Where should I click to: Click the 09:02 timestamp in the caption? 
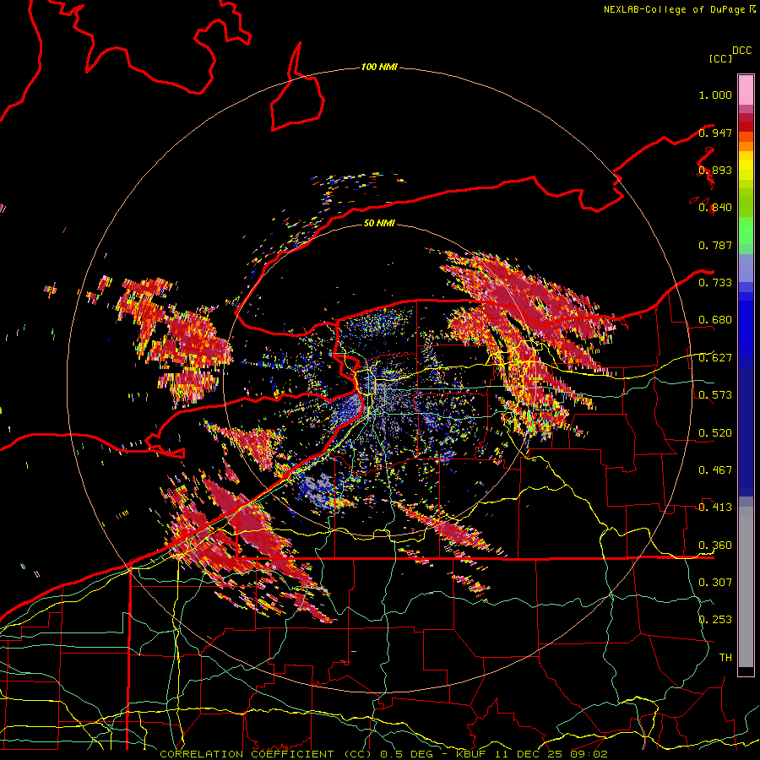[589, 754]
